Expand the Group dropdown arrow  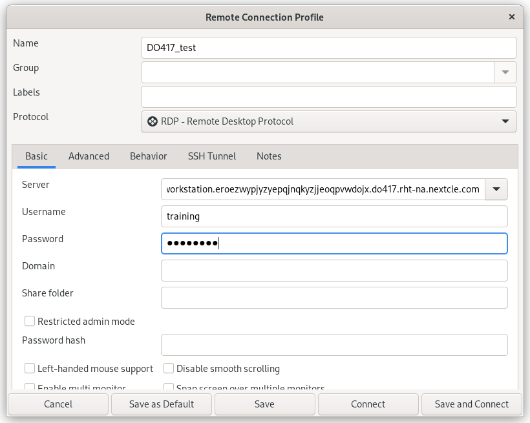505,72
